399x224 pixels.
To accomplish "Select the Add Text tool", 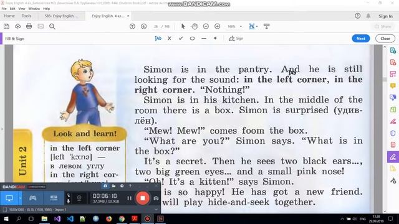I will point(158,39).
